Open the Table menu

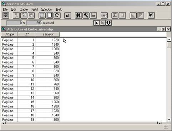pos(24,9)
